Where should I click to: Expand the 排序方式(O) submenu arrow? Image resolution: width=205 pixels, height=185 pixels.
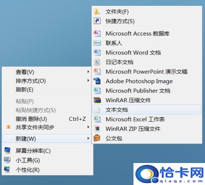point(88,81)
